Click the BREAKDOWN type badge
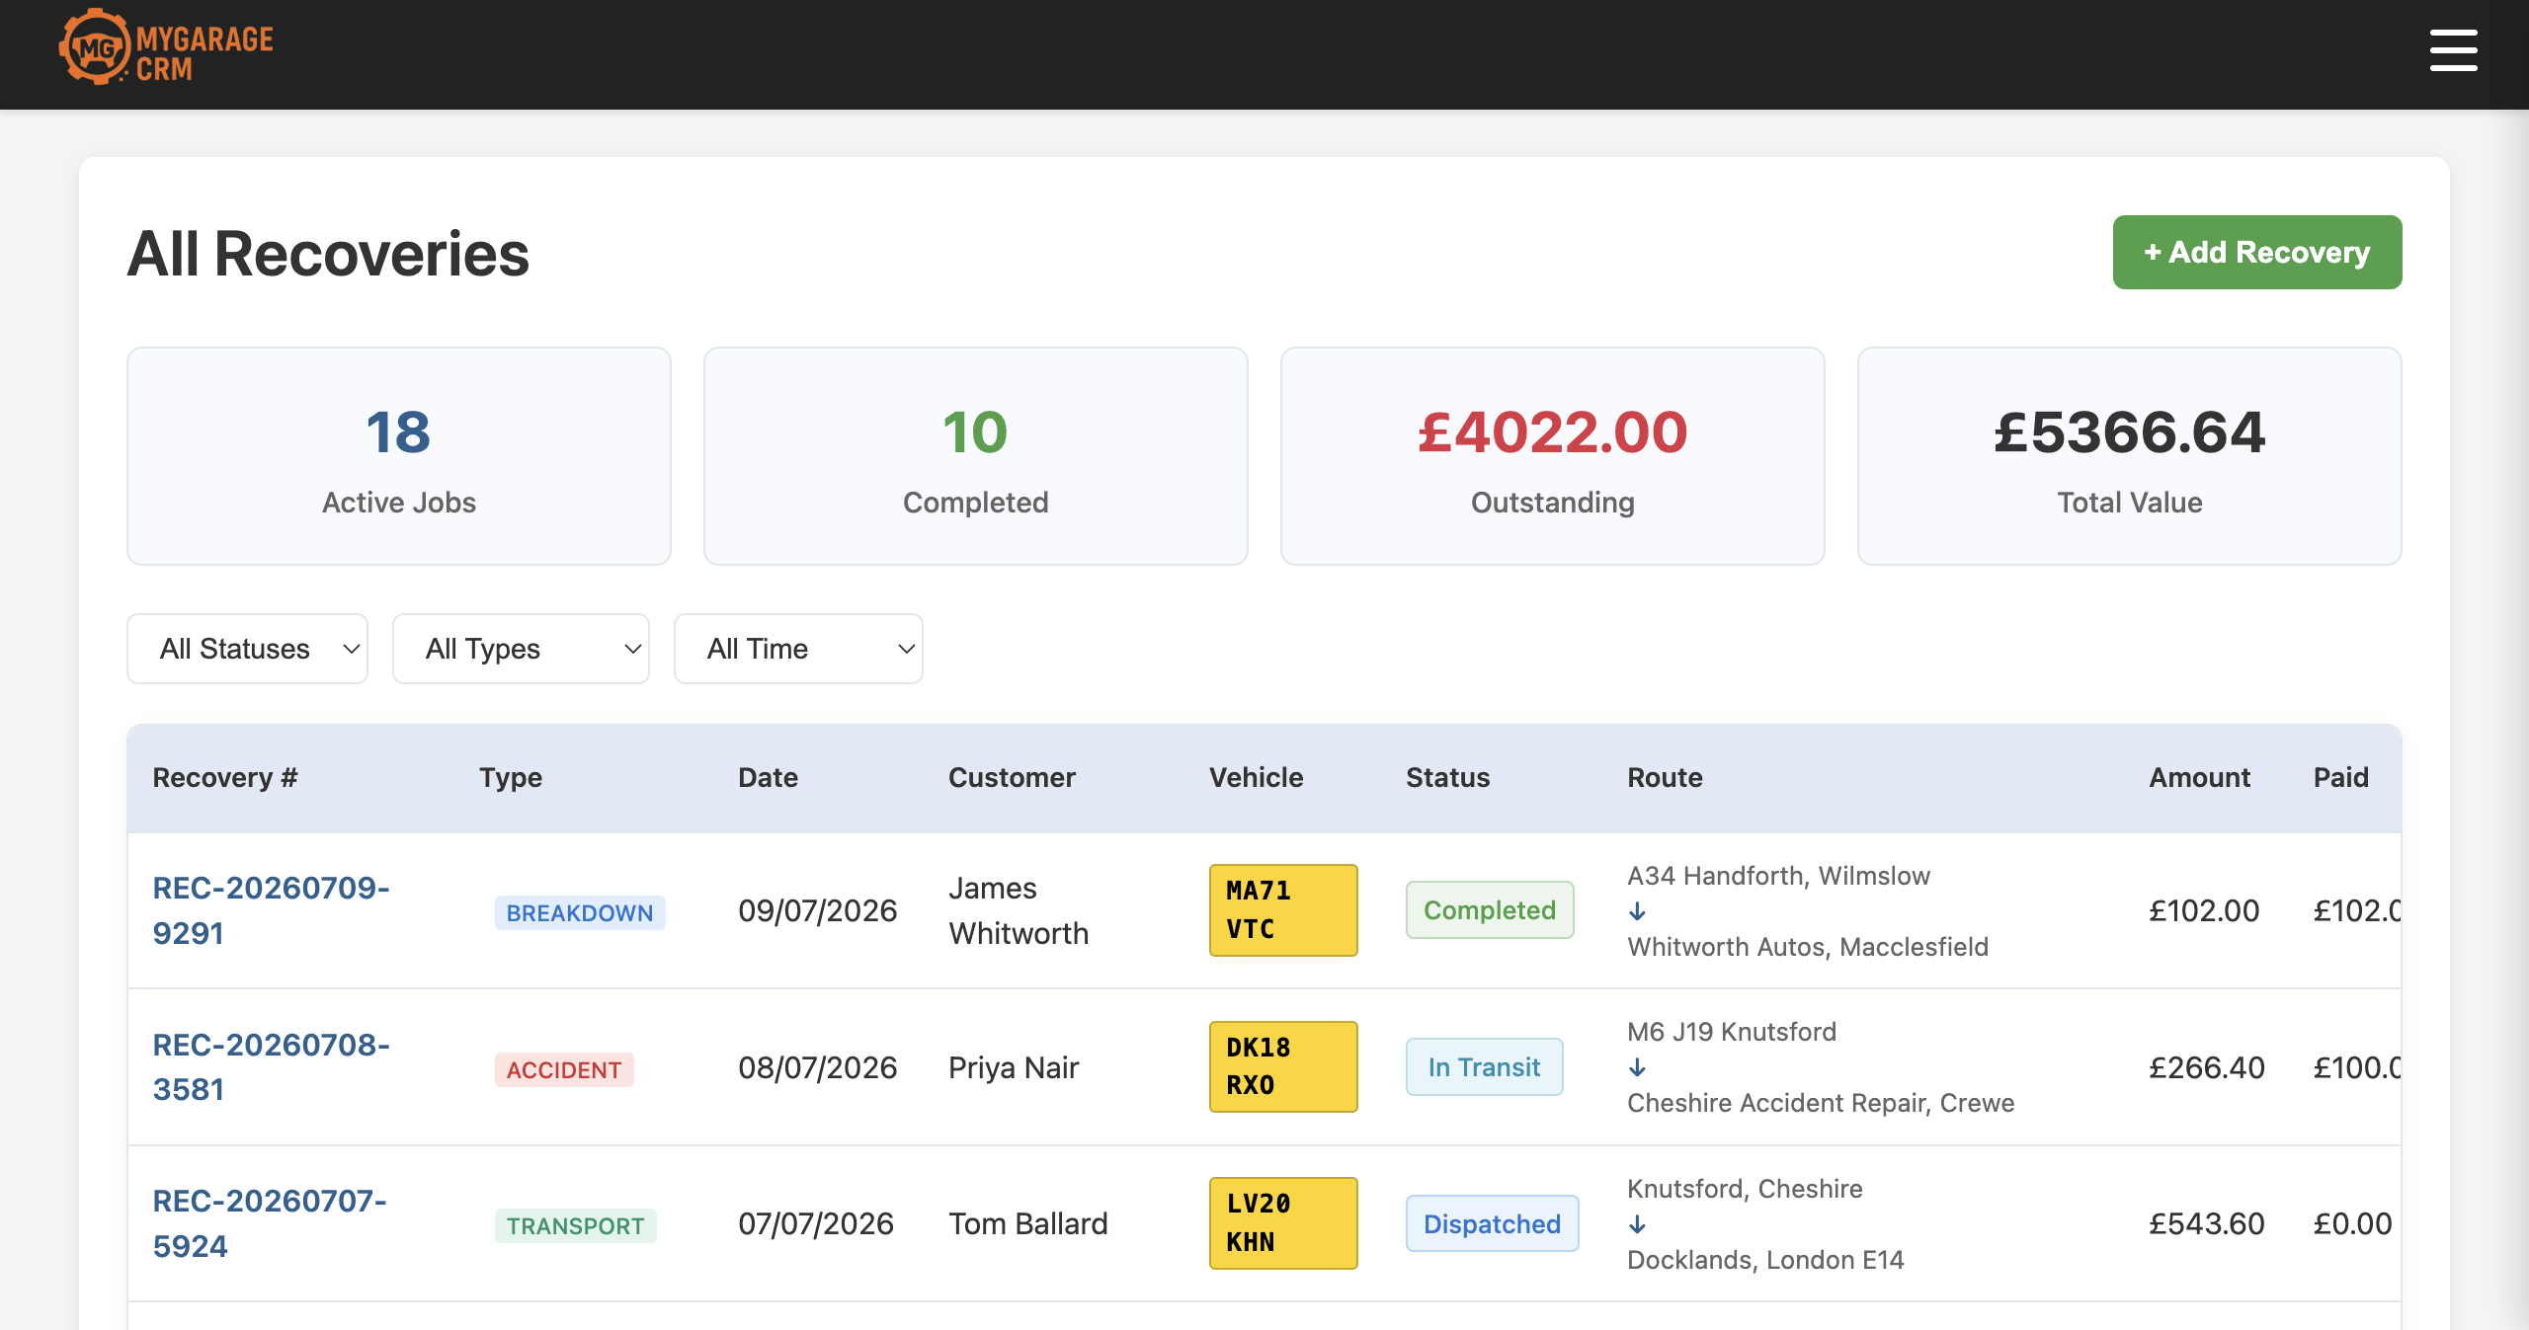 click(x=580, y=912)
